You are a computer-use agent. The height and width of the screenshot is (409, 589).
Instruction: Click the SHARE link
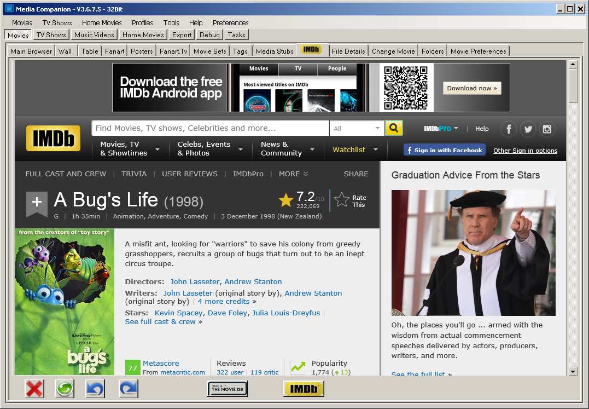(x=356, y=174)
